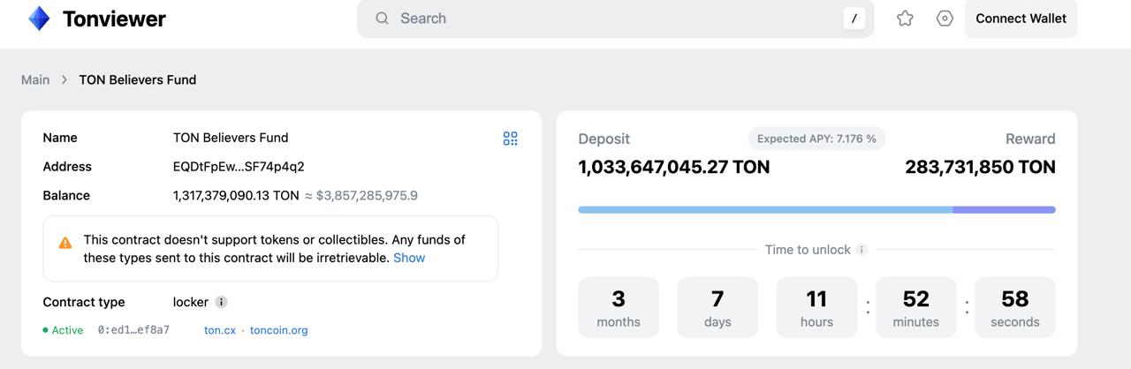
Task: Click the 7 days countdown box
Action: tap(717, 307)
